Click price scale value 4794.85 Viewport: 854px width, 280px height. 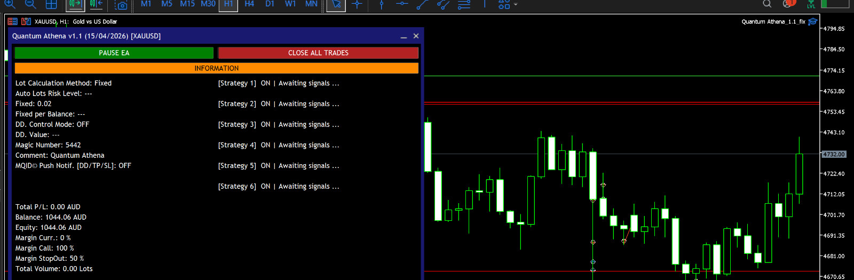tap(834, 29)
